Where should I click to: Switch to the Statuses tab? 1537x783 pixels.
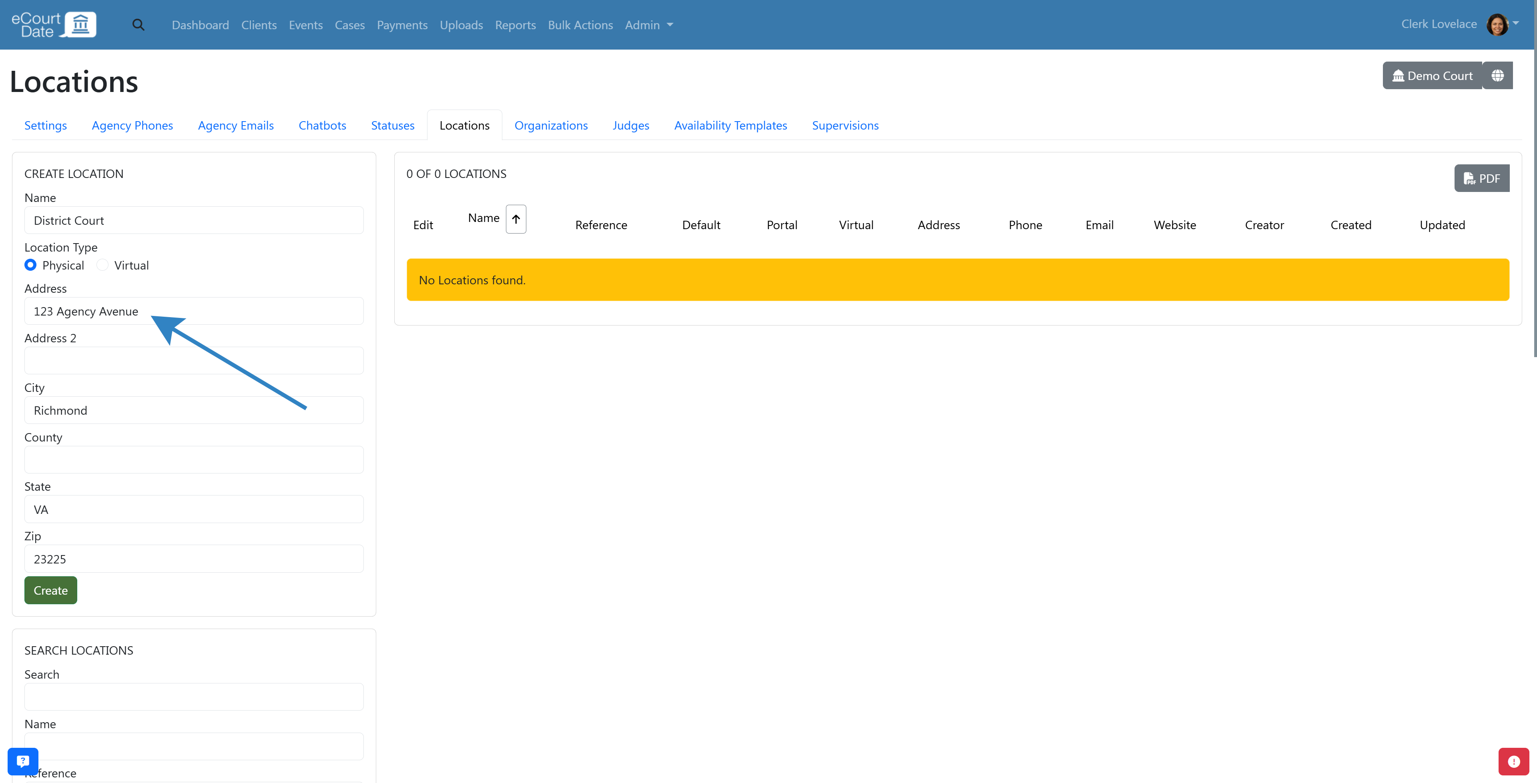point(393,125)
